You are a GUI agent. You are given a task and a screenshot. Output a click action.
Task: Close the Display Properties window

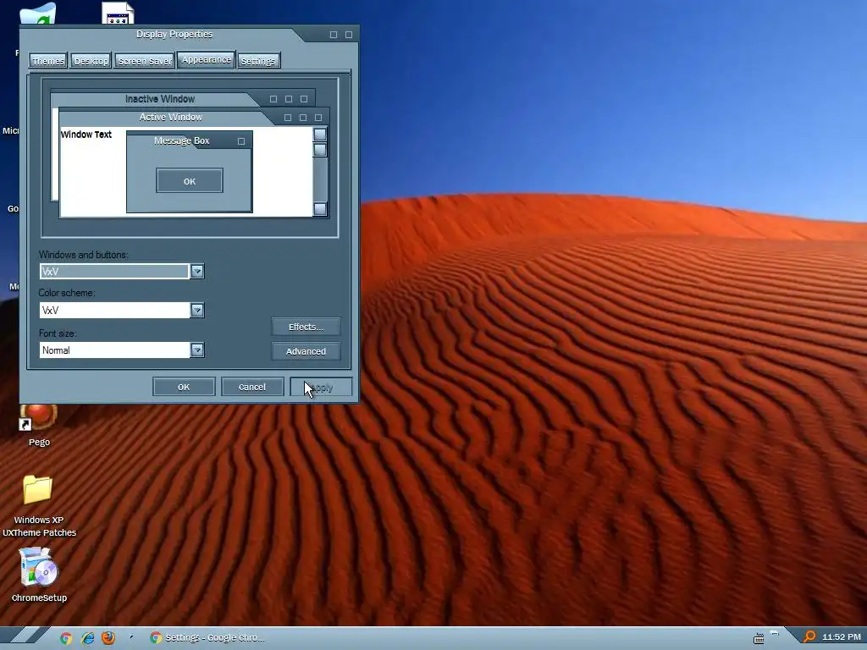click(349, 35)
